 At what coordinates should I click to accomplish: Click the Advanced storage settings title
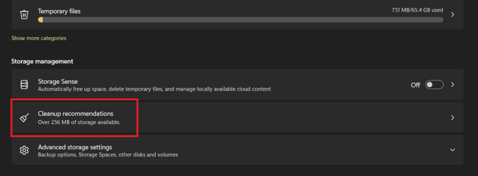coord(75,147)
